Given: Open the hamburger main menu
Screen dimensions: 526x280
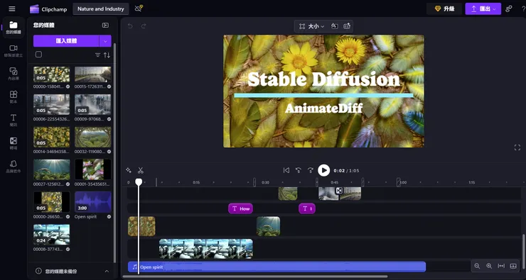Looking at the screenshot, I should pyautogui.click(x=12, y=9).
